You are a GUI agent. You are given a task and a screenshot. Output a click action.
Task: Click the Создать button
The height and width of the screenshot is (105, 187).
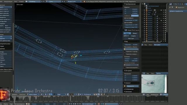134,36
